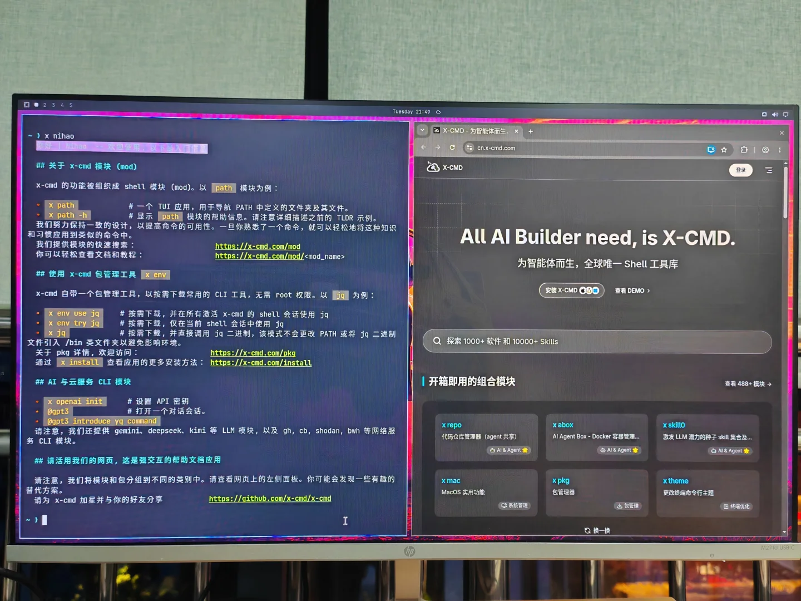The image size is (801, 601).
Task: Click the 换一换 refresh modules button
Action: pos(597,530)
